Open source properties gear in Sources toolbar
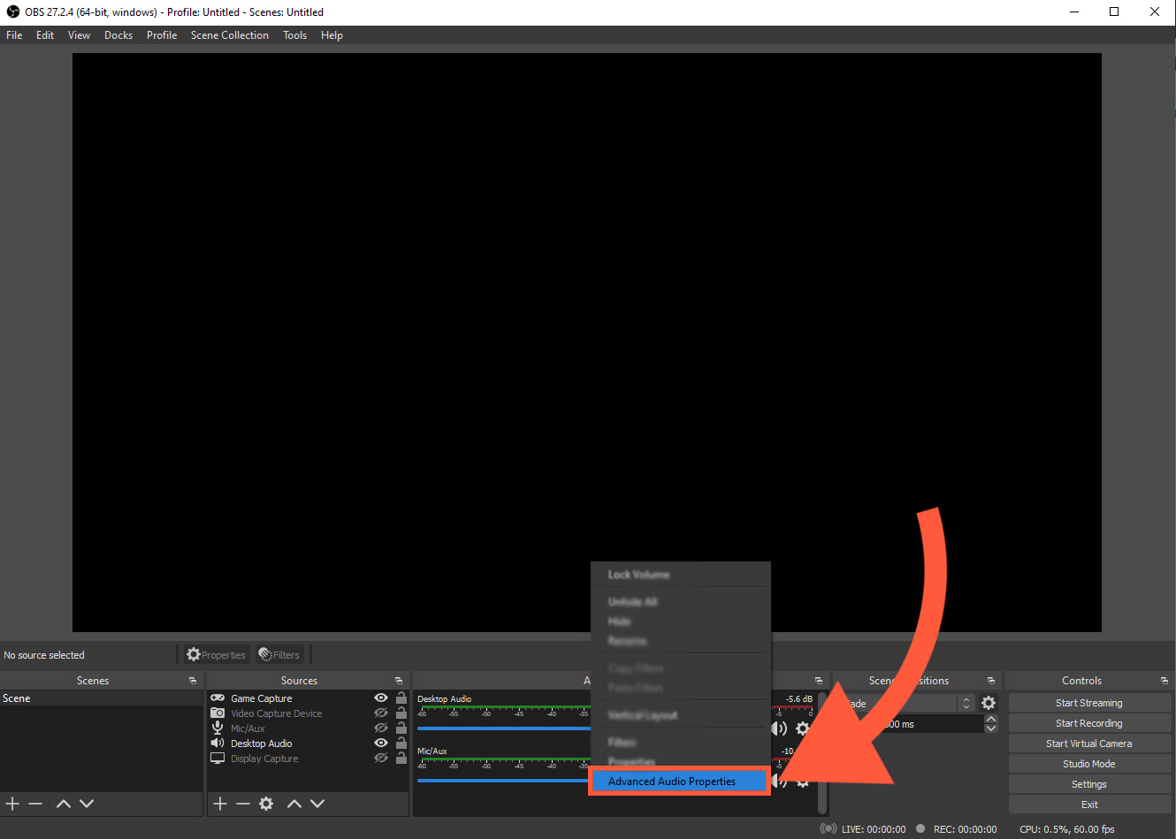 point(266,804)
